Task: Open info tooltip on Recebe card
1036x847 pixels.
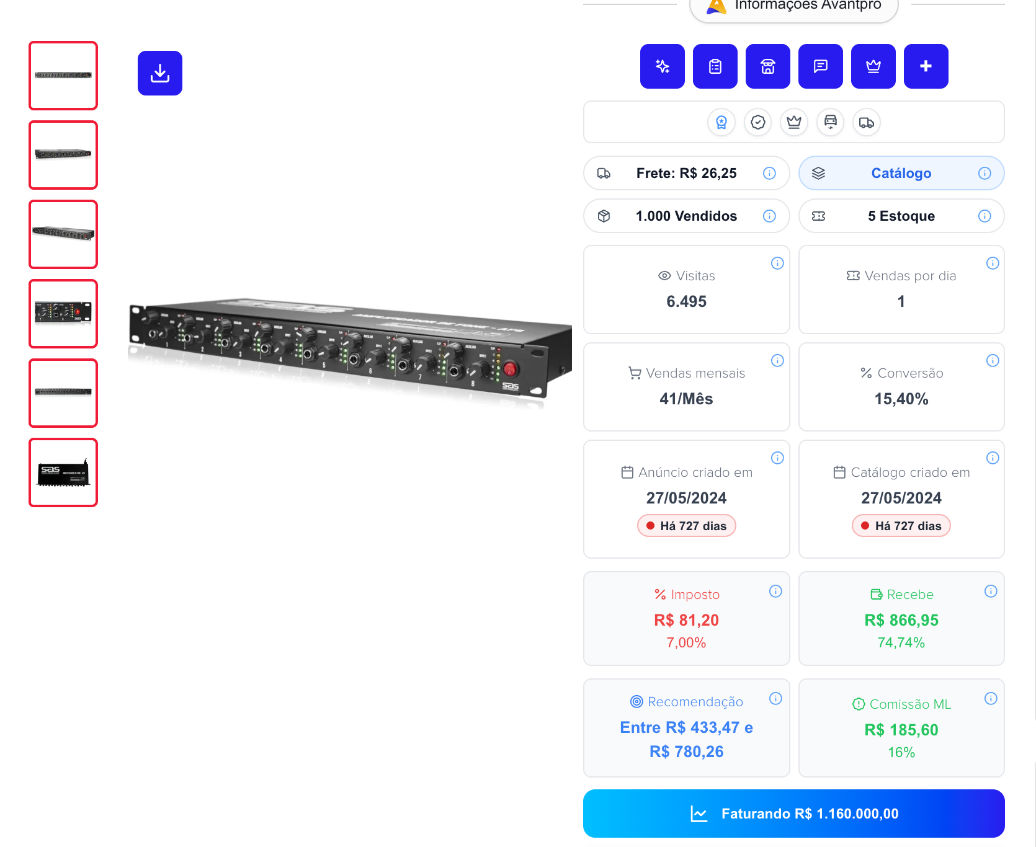Action: pyautogui.click(x=991, y=591)
